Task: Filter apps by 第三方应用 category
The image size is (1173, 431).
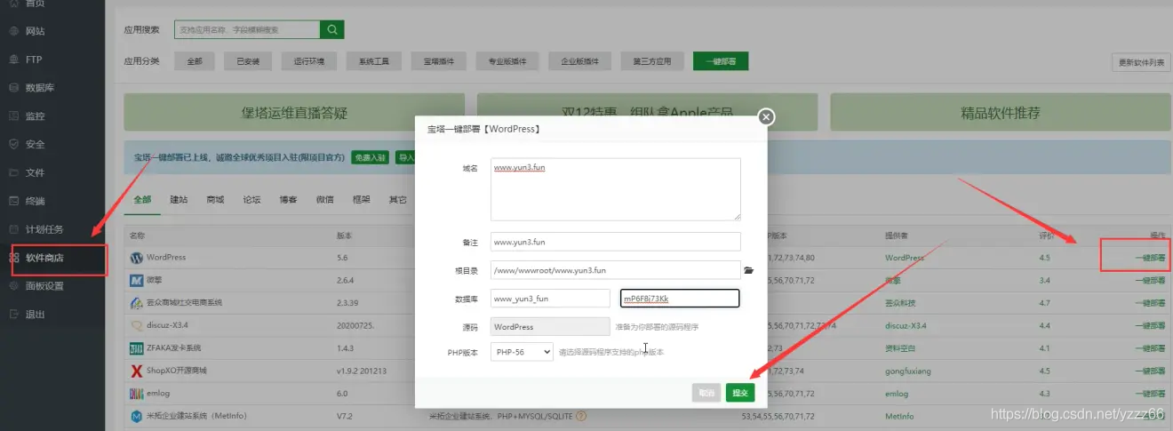Action: pyautogui.click(x=652, y=61)
